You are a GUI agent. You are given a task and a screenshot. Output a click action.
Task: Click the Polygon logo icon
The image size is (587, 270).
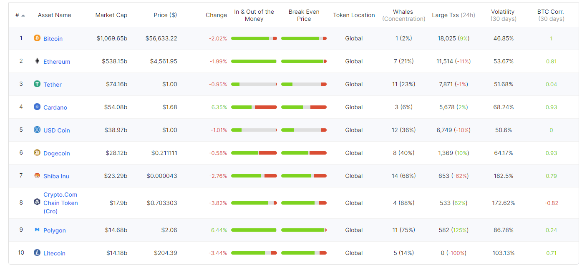pos(37,230)
